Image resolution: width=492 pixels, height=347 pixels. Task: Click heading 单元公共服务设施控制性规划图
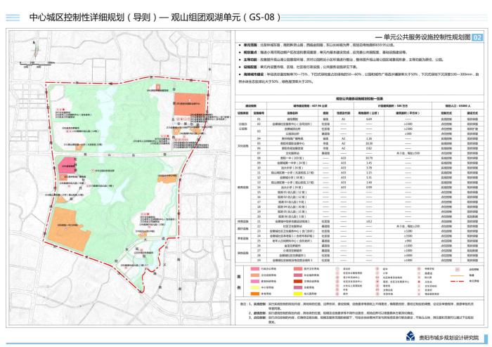[x=427, y=37]
